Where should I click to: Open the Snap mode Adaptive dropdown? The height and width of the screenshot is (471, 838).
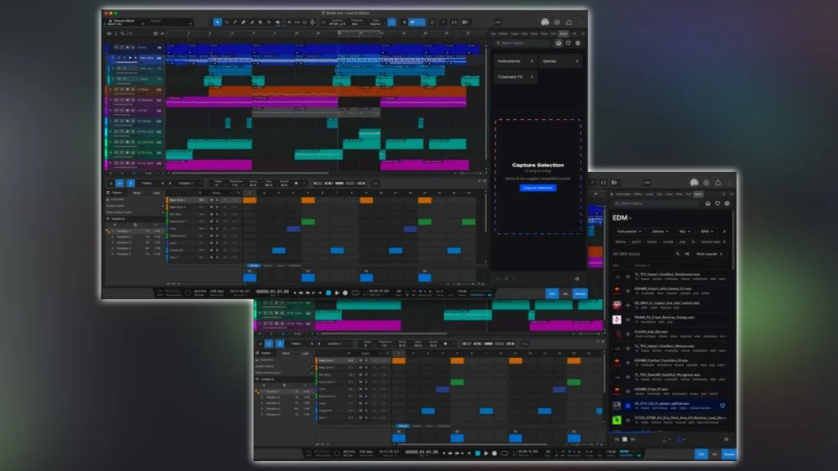click(375, 23)
